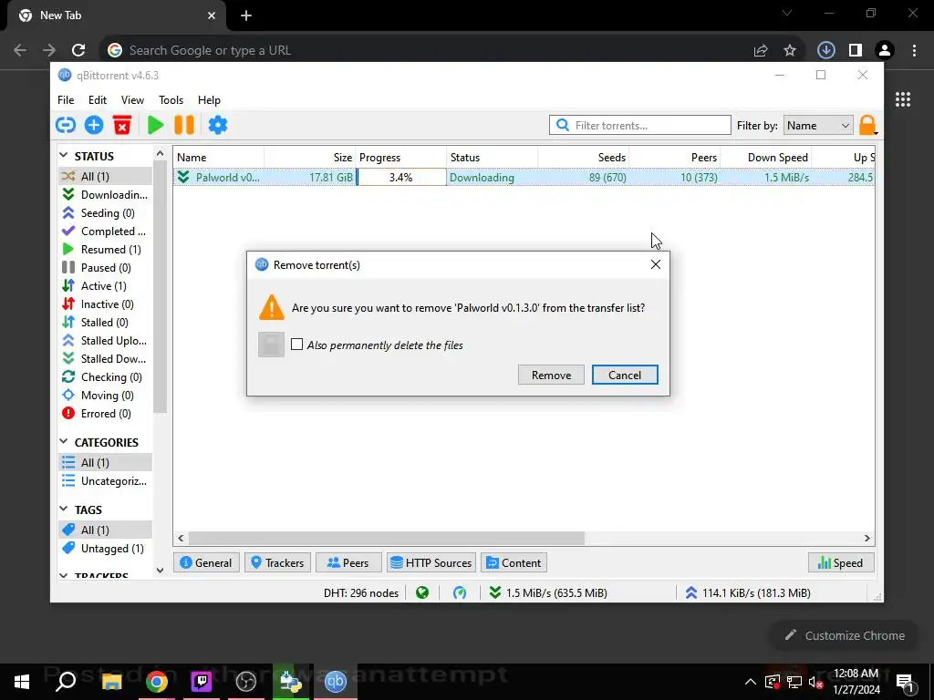The image size is (934, 700).
Task: Click Chrome downloads icon in browser toolbar
Action: (x=825, y=50)
